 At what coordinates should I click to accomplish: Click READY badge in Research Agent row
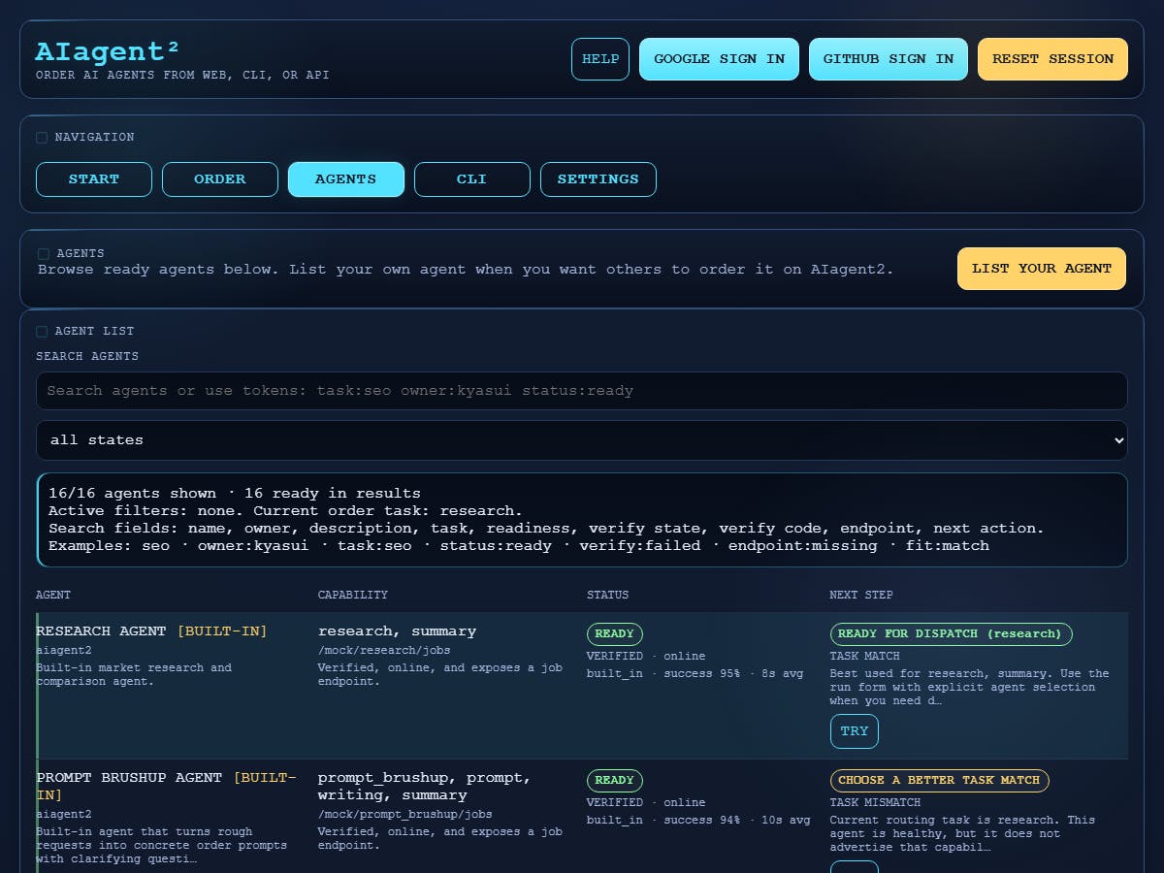pos(615,634)
